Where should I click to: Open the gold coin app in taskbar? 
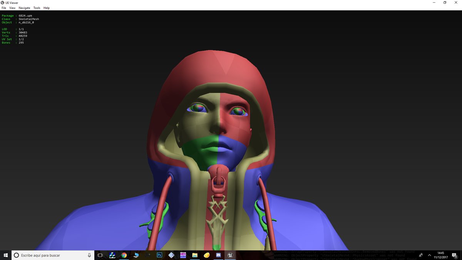click(207, 255)
